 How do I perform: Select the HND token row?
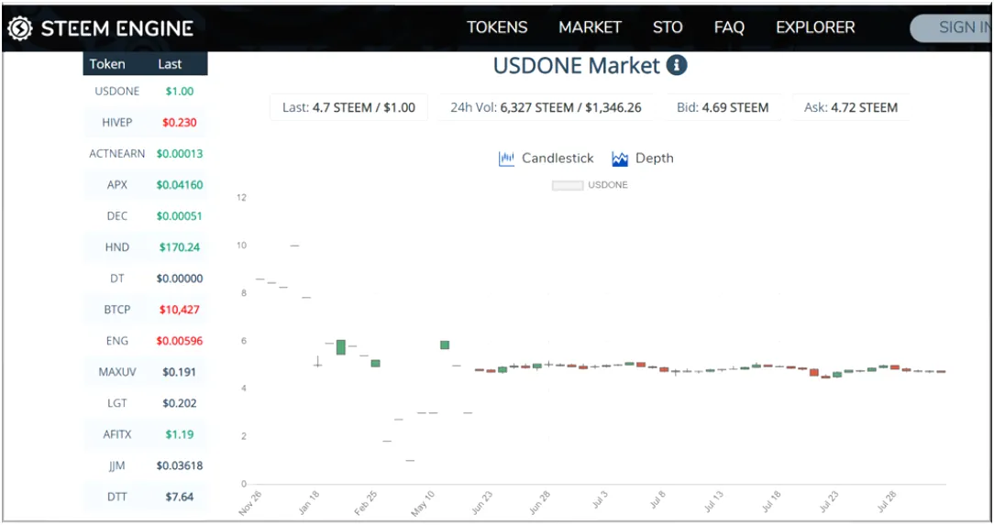145,247
